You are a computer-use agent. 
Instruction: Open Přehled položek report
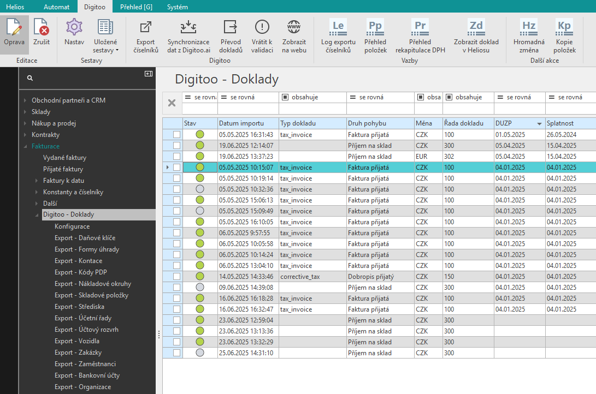click(x=375, y=27)
